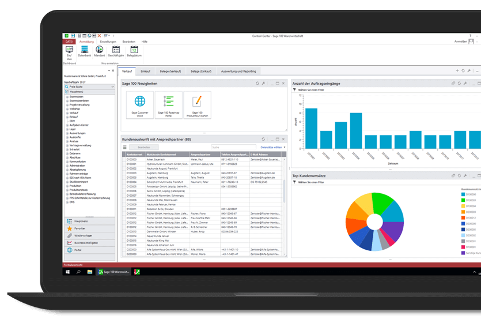Select the Dannmeier GmbH, Minden row
This screenshot has height=323, width=481.
point(202,231)
